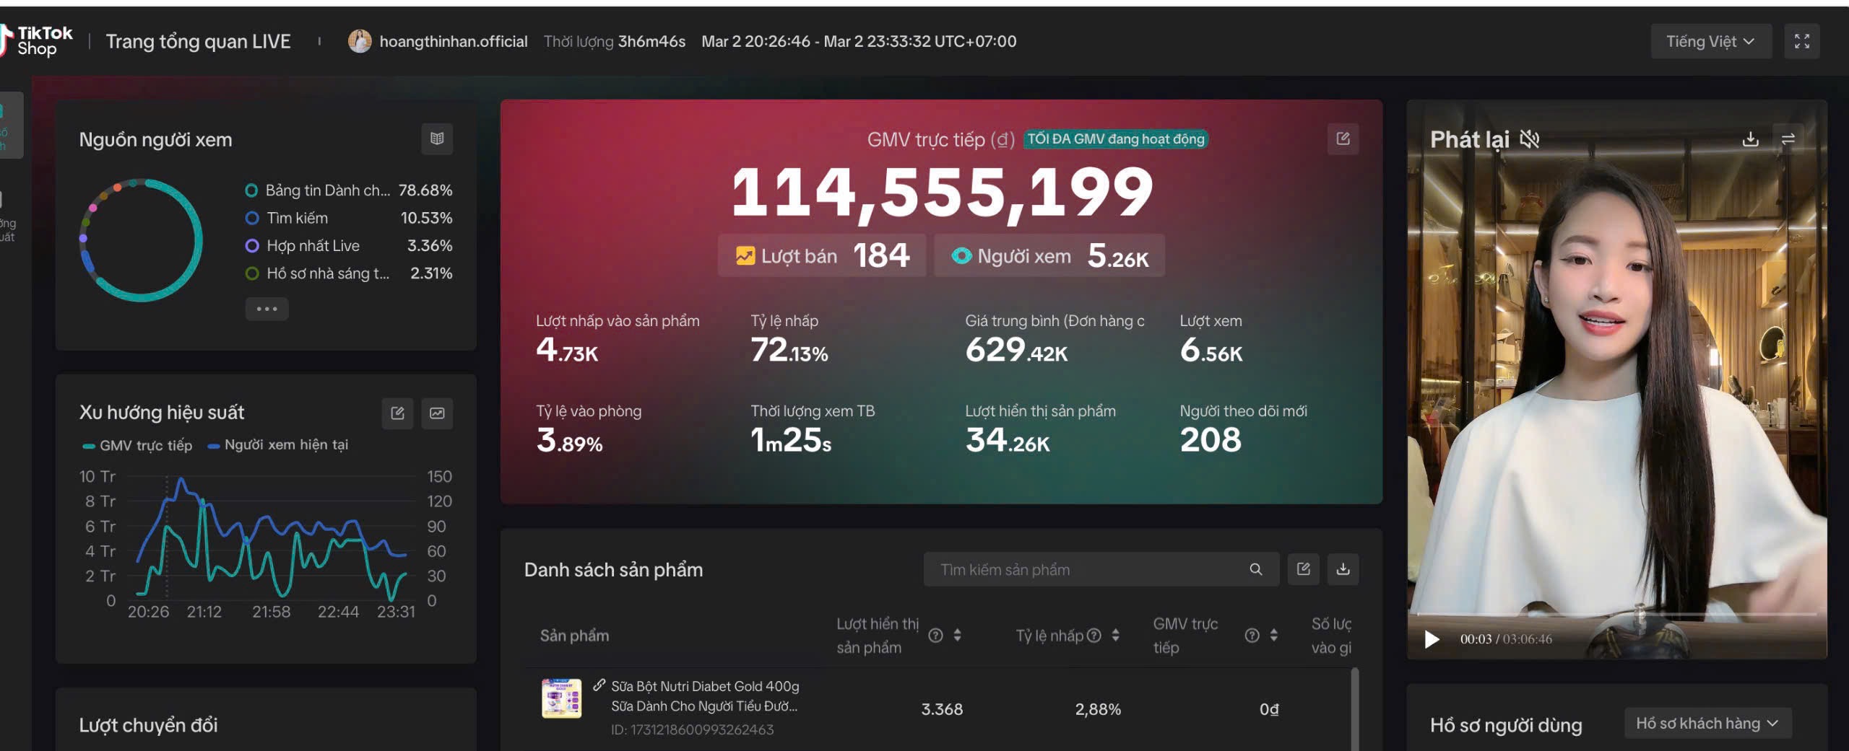Click chart view icon in Xu hướng hiệu suất
The image size is (1849, 751).
(x=437, y=413)
